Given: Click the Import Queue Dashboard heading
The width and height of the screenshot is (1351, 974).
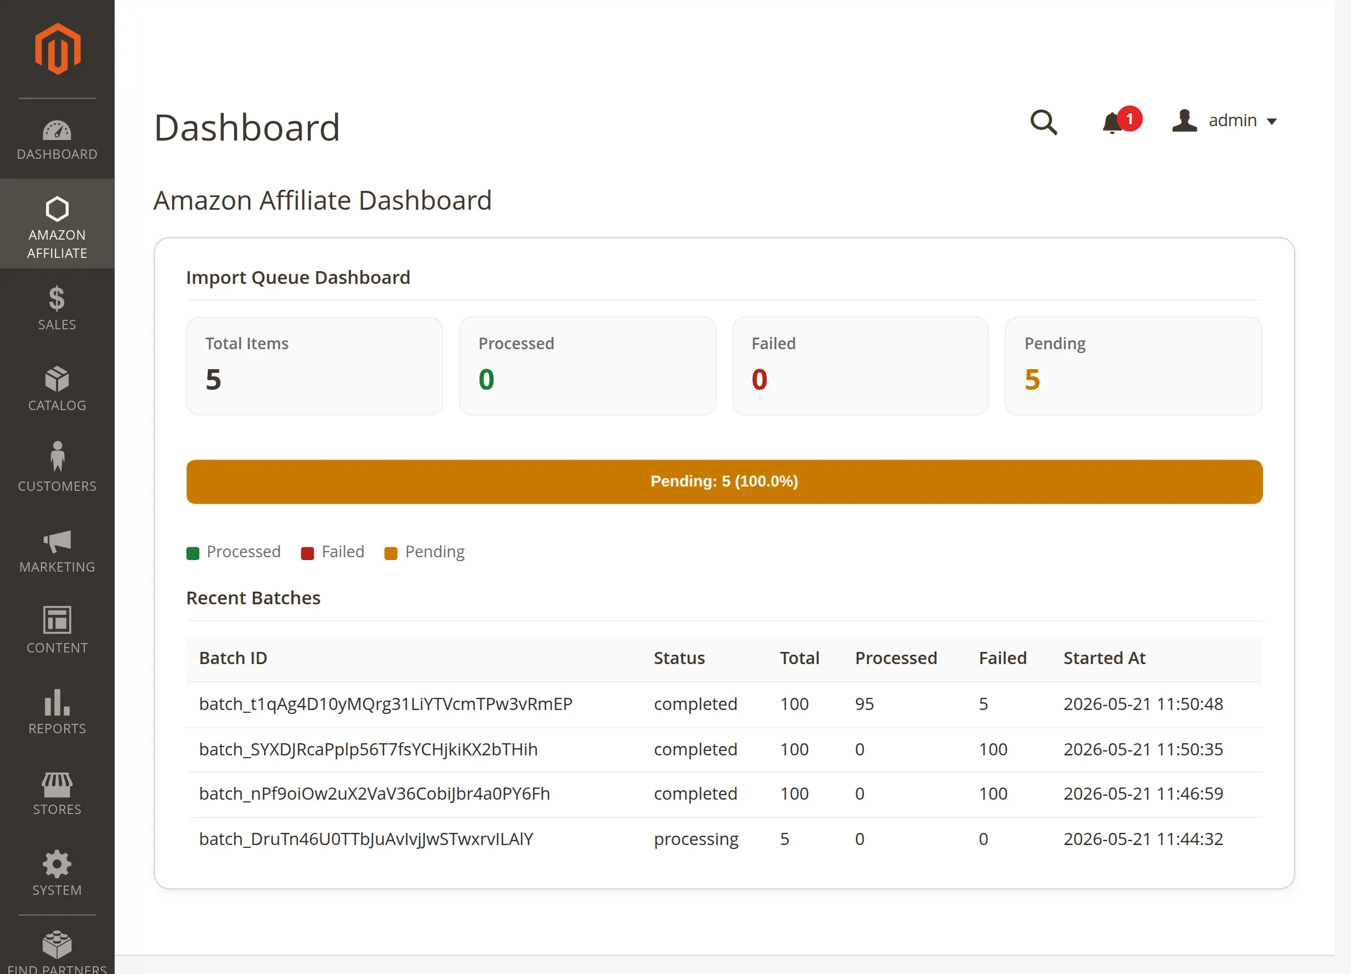Looking at the screenshot, I should 298,278.
